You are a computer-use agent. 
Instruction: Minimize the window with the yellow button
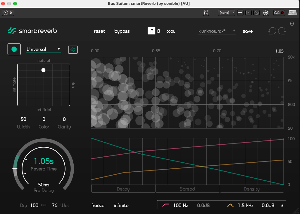(x=9, y=4)
